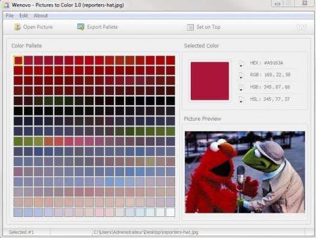Click the large Selected Color preview square
The width and height of the screenshot is (316, 238).
coord(210,81)
